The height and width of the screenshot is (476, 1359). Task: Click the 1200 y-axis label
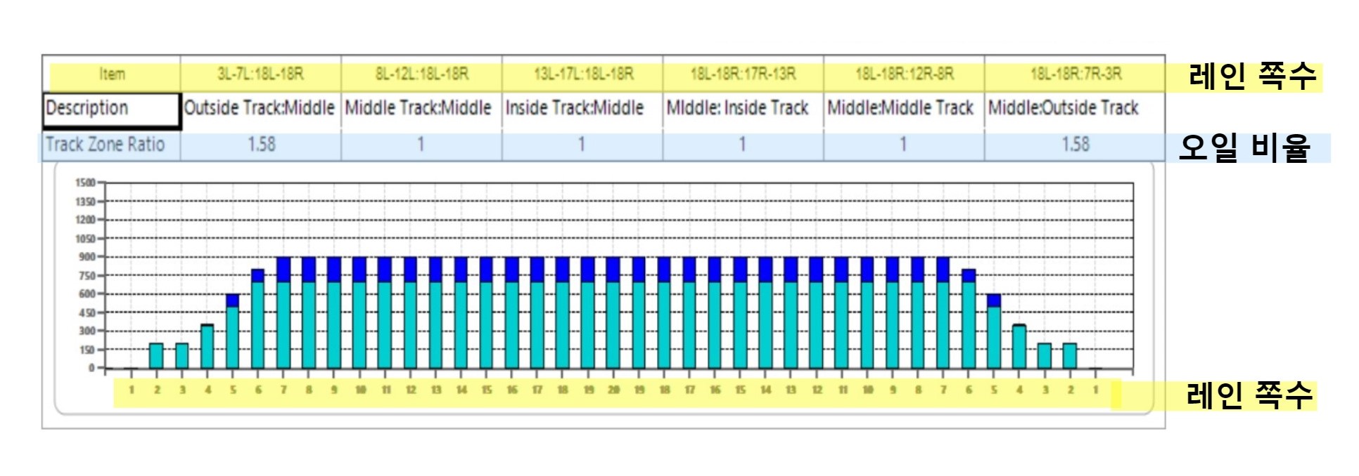(85, 220)
